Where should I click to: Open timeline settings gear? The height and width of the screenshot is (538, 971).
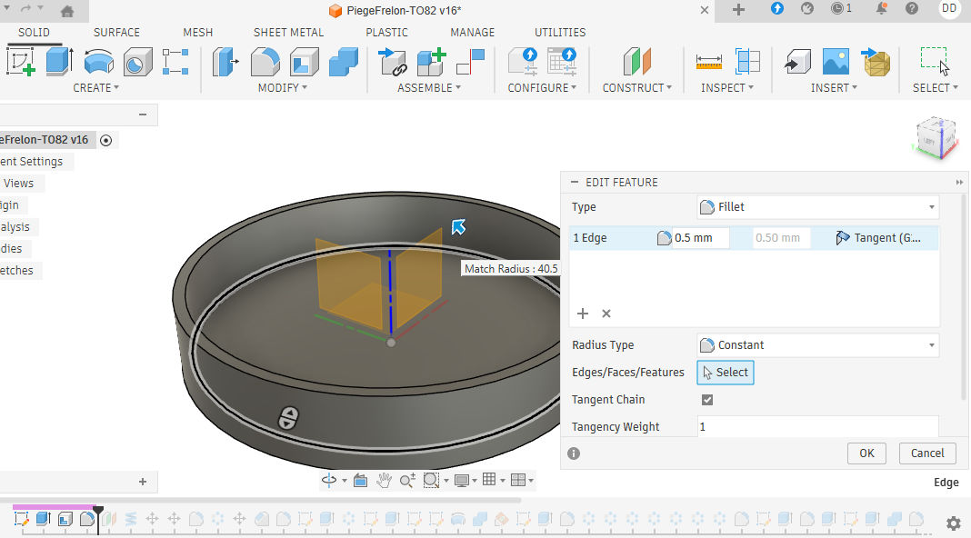point(953,523)
